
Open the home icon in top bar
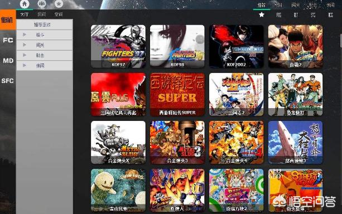click(x=25, y=4)
